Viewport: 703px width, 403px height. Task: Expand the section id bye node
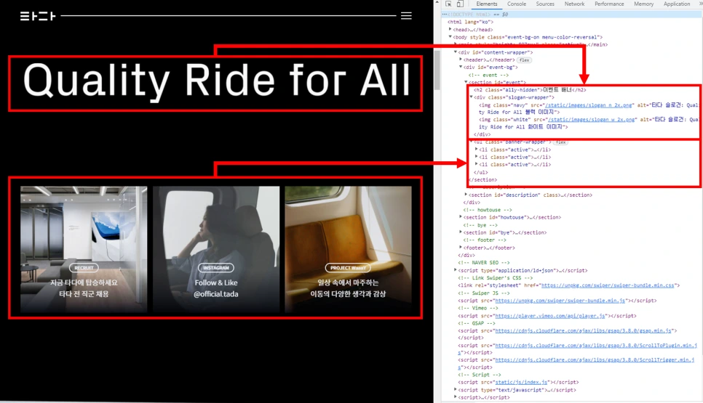[461, 232]
